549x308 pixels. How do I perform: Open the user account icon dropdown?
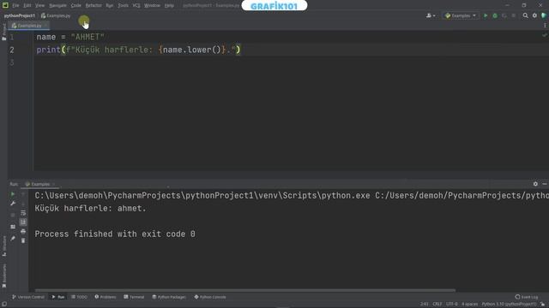click(x=431, y=15)
